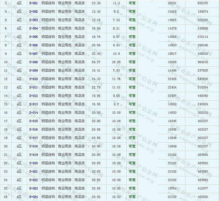Click unit price 28031 cell

click(172, 3)
